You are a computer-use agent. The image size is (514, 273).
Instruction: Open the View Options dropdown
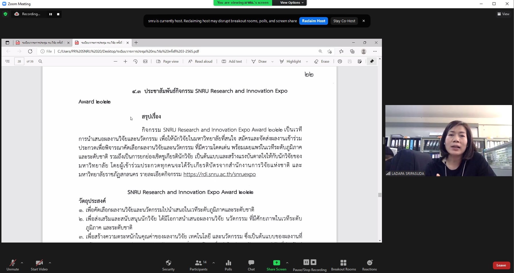290,3
